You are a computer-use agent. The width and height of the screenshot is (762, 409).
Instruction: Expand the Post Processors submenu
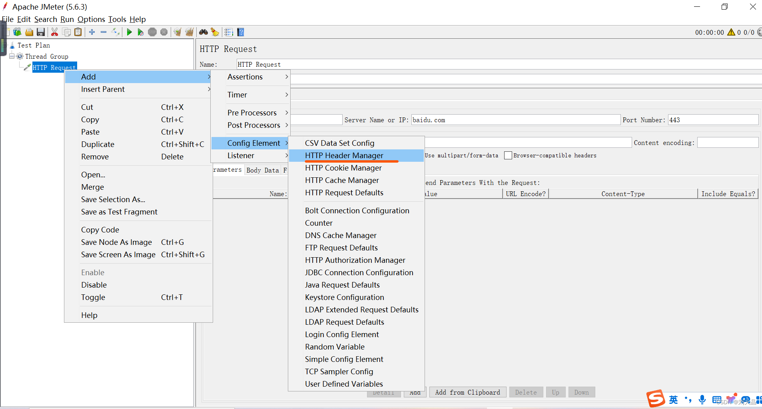250,125
